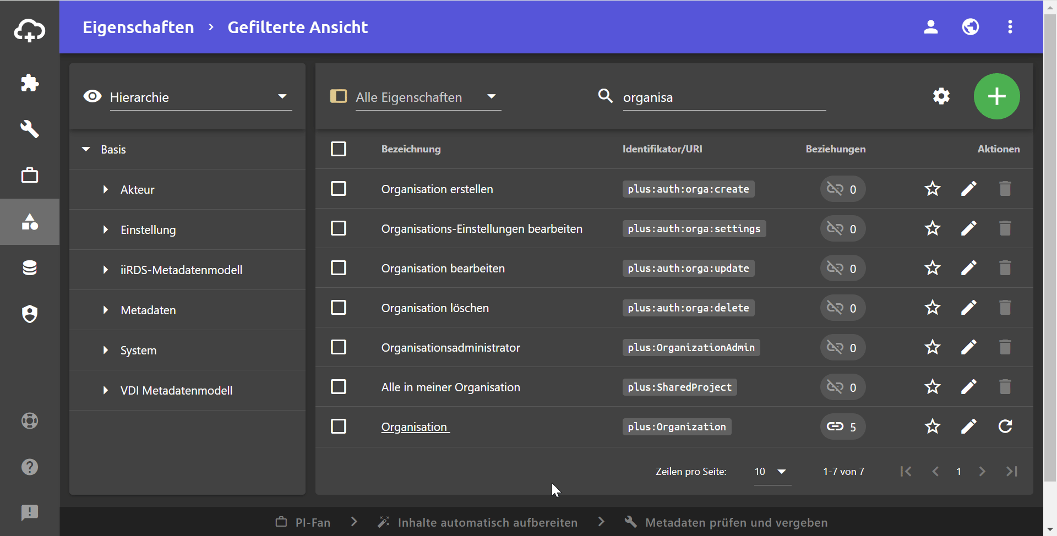1057x536 pixels.
Task: Check the Organisations-Einstellungen bearbeiten checkbox
Action: 339,228
